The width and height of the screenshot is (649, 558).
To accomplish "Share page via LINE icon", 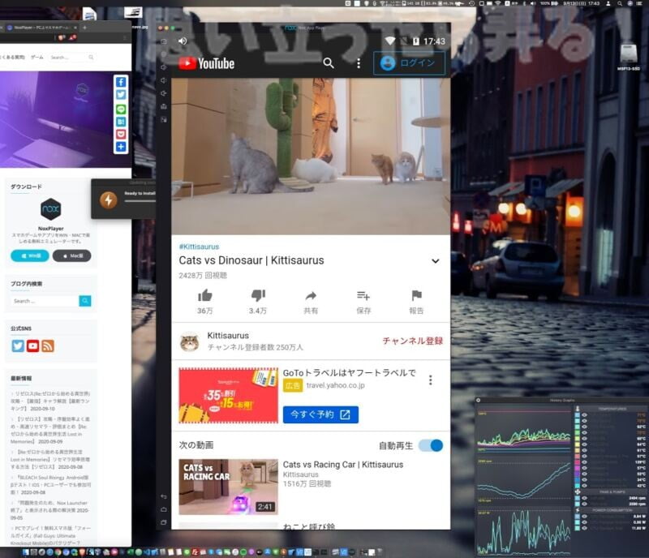I will point(121,109).
